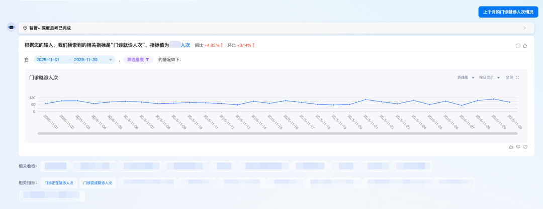Regenerate the answer with the refresh icon

pyautogui.click(x=525, y=147)
